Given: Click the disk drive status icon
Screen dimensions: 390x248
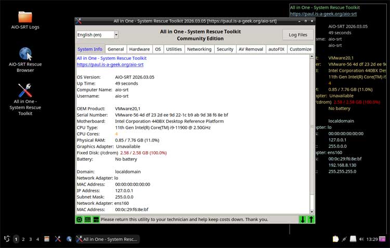Looking at the screenshot, I should (x=96, y=219).
